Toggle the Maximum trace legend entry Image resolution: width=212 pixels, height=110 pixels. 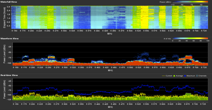click(190, 76)
